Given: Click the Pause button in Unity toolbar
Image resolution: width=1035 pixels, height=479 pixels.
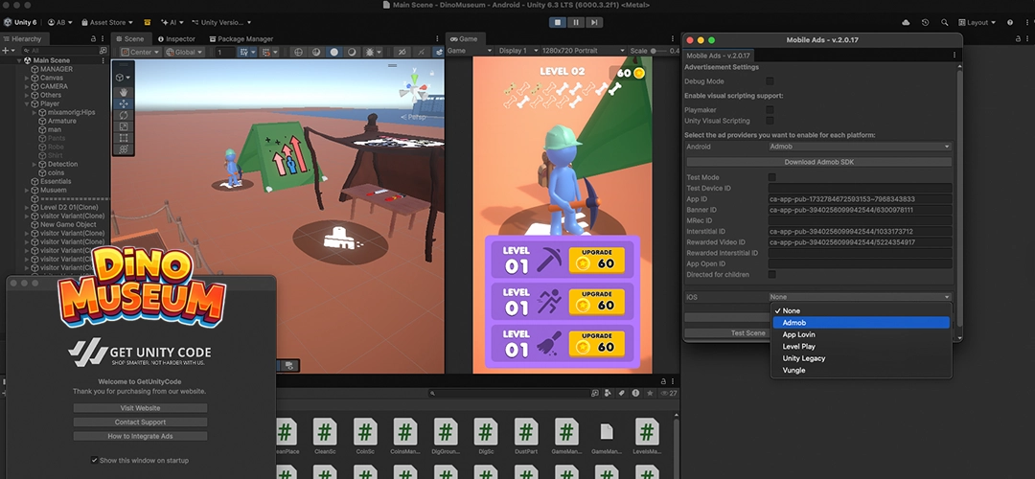Looking at the screenshot, I should pos(575,21).
